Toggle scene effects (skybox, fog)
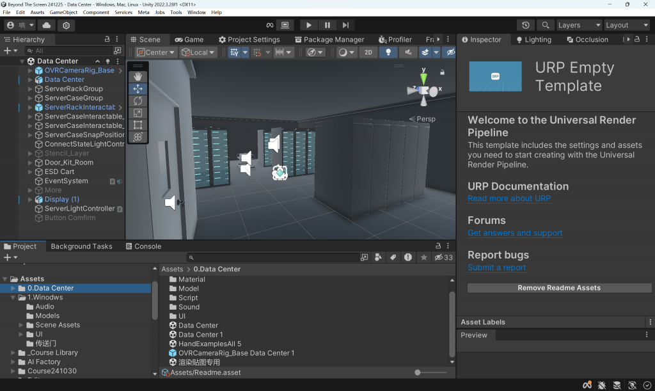 point(425,52)
